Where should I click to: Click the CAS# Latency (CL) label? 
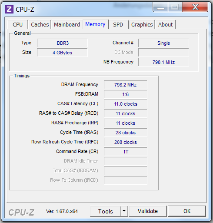pyautogui.click(x=78, y=103)
